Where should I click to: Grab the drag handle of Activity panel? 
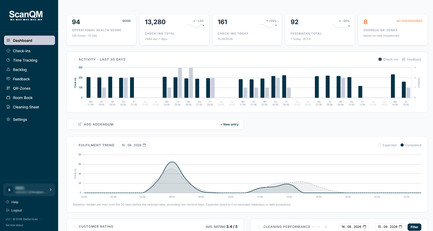pos(75,59)
